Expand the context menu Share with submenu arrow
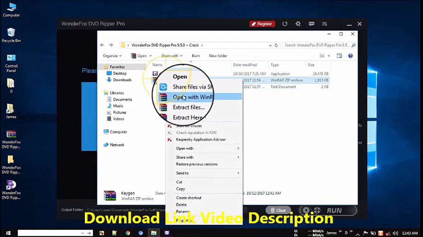Viewport: 423px width, 237px height. 238,157
